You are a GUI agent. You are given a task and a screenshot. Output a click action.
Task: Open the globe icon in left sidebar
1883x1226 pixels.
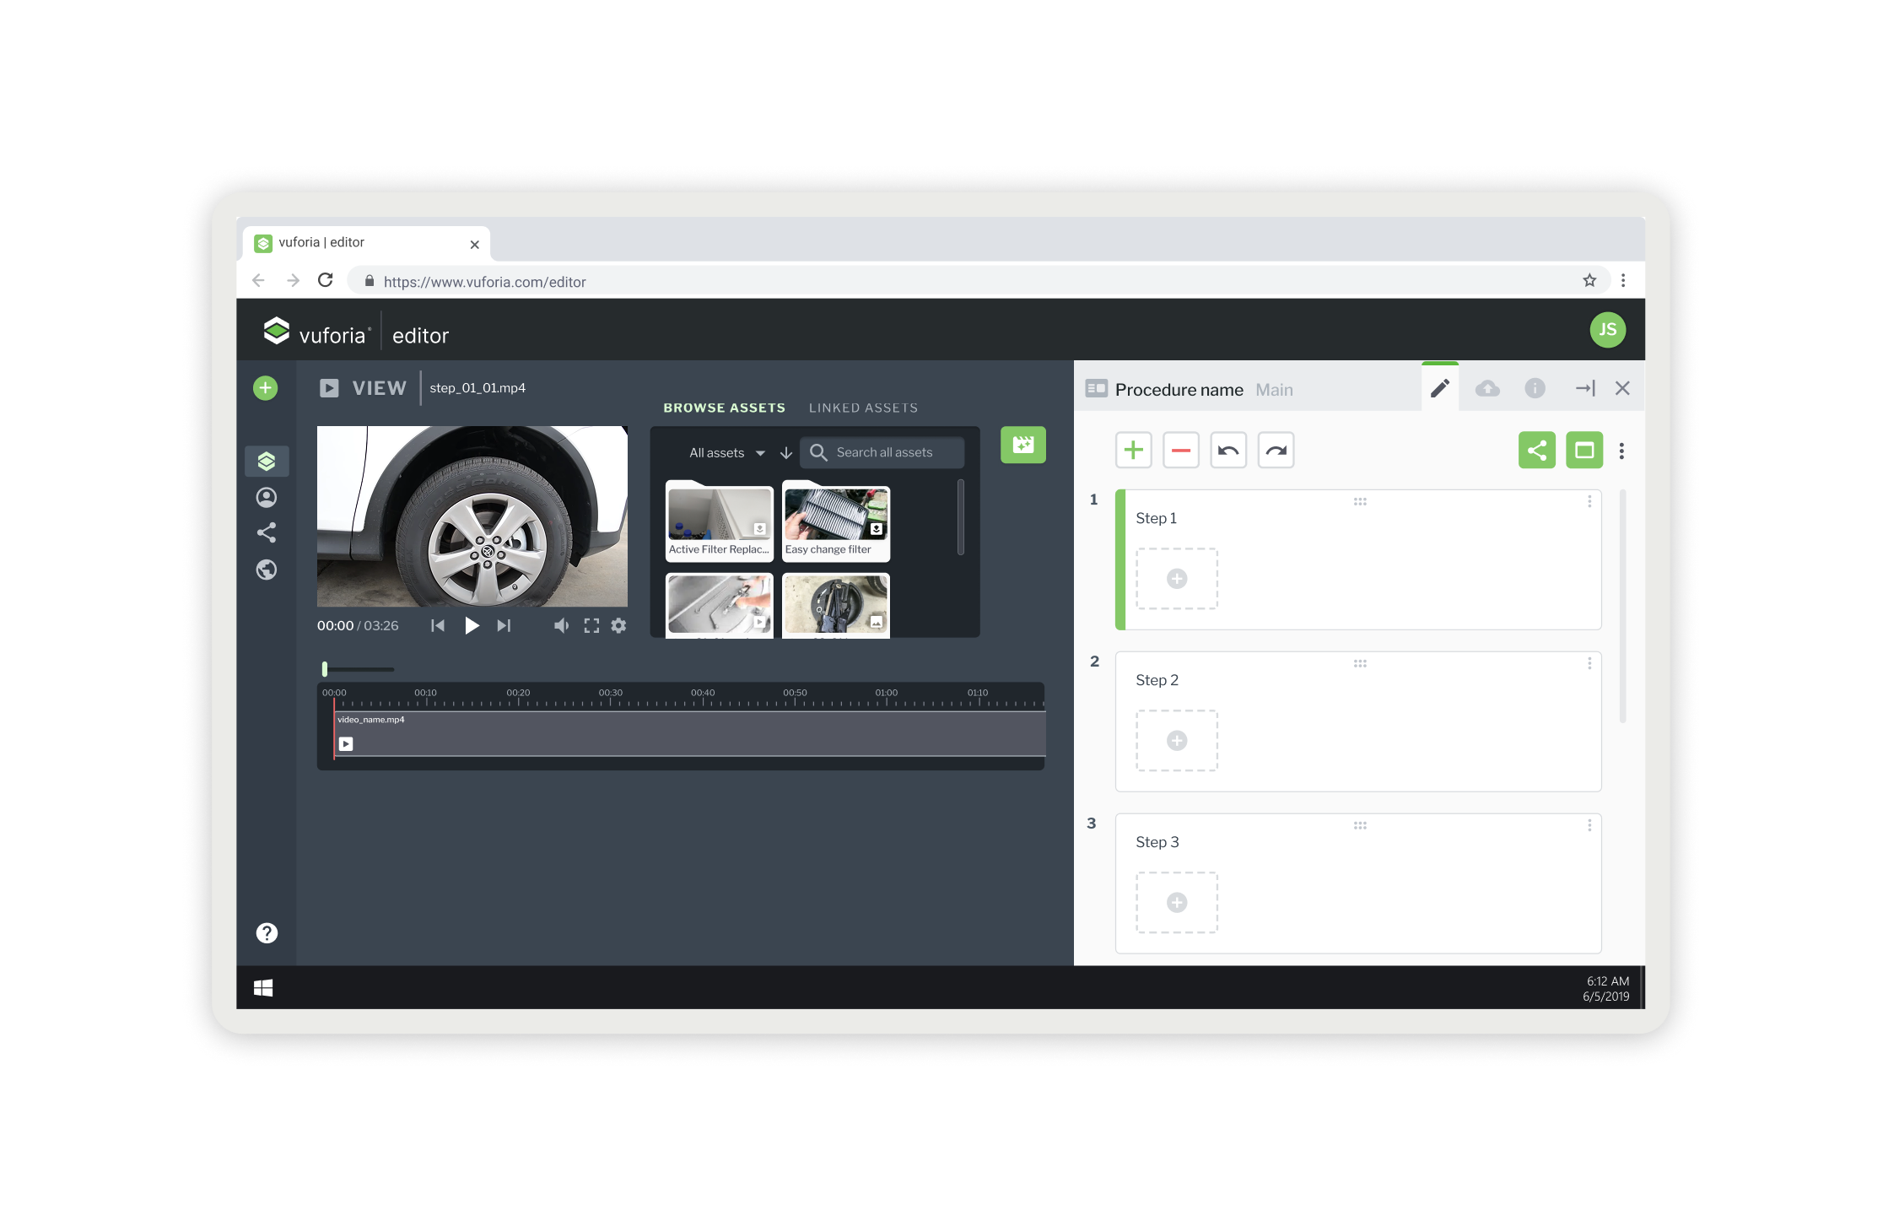(x=267, y=570)
